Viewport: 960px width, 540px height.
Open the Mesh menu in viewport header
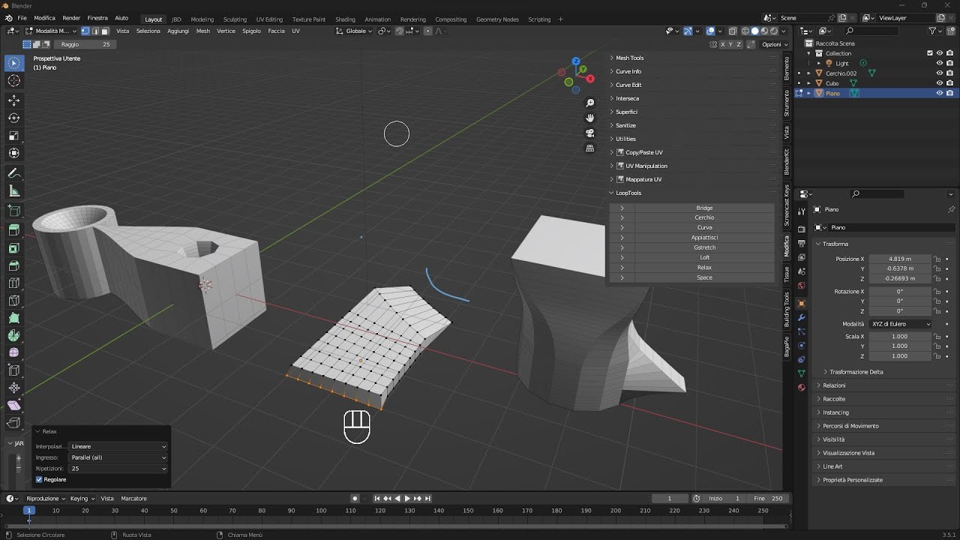pyautogui.click(x=203, y=31)
